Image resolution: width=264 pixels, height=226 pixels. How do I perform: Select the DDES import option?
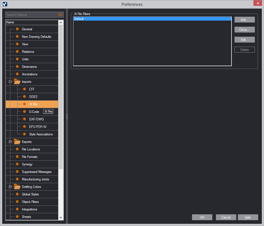[33, 97]
